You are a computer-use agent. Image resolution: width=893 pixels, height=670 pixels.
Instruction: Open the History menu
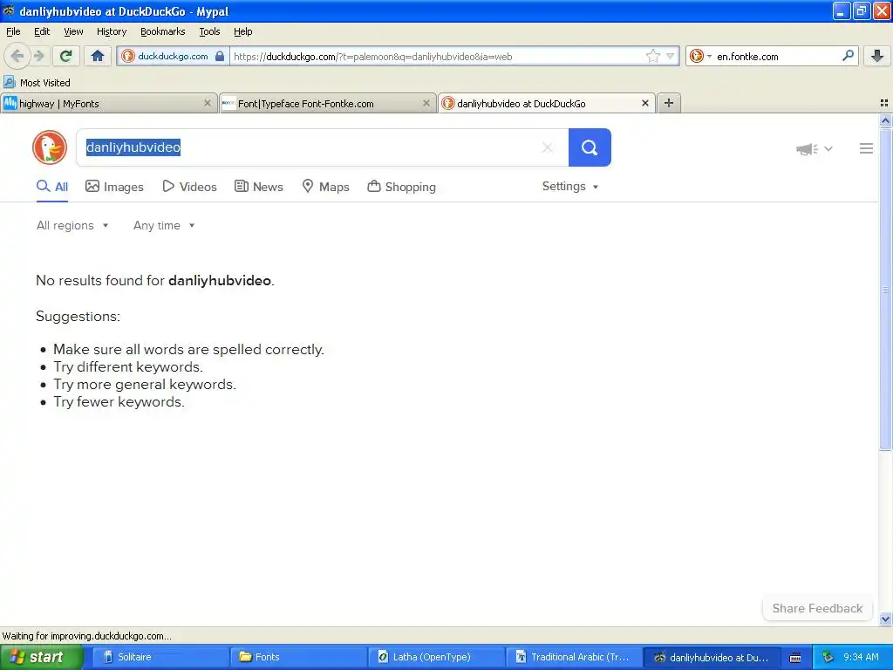[112, 31]
